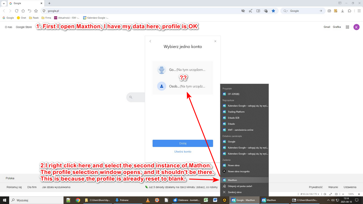Viewport: 363px width, 204px height.
Task: Expand the IP address dropdown in status bar
Action: pos(318,194)
